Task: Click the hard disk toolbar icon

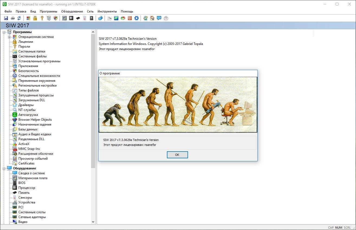Action: 92,18
